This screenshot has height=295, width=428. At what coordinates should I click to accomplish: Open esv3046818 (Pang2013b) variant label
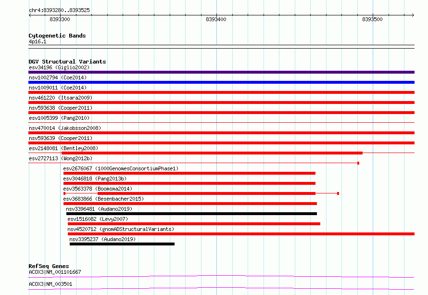(95, 179)
